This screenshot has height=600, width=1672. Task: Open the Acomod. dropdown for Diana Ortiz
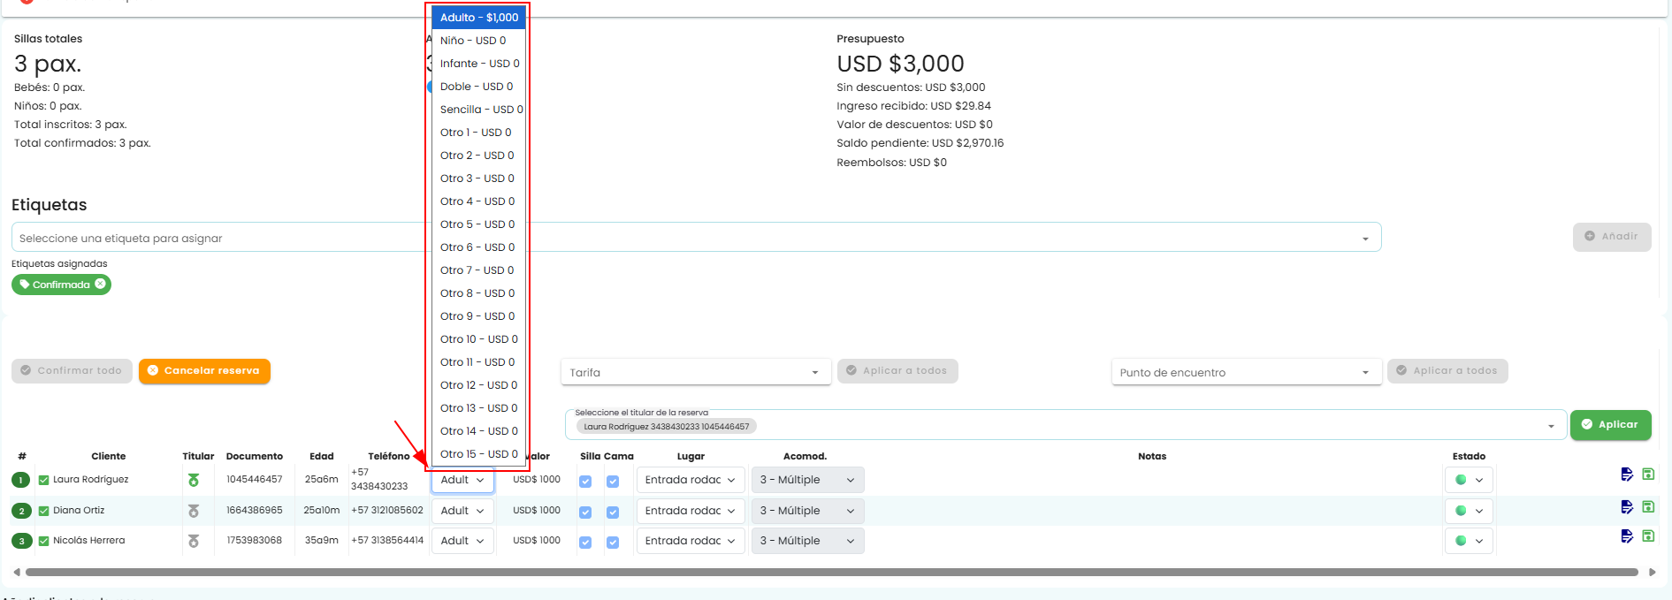point(807,511)
